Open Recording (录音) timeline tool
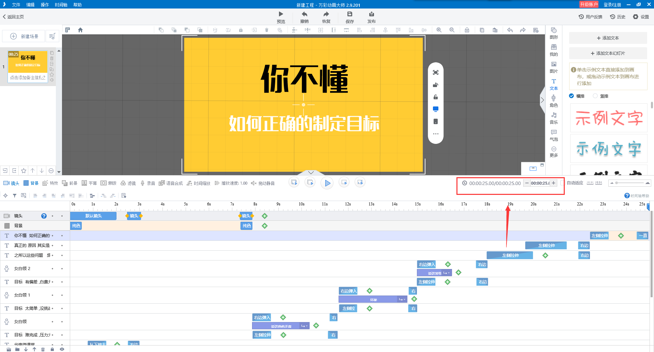This screenshot has height=352, width=654. click(x=147, y=183)
